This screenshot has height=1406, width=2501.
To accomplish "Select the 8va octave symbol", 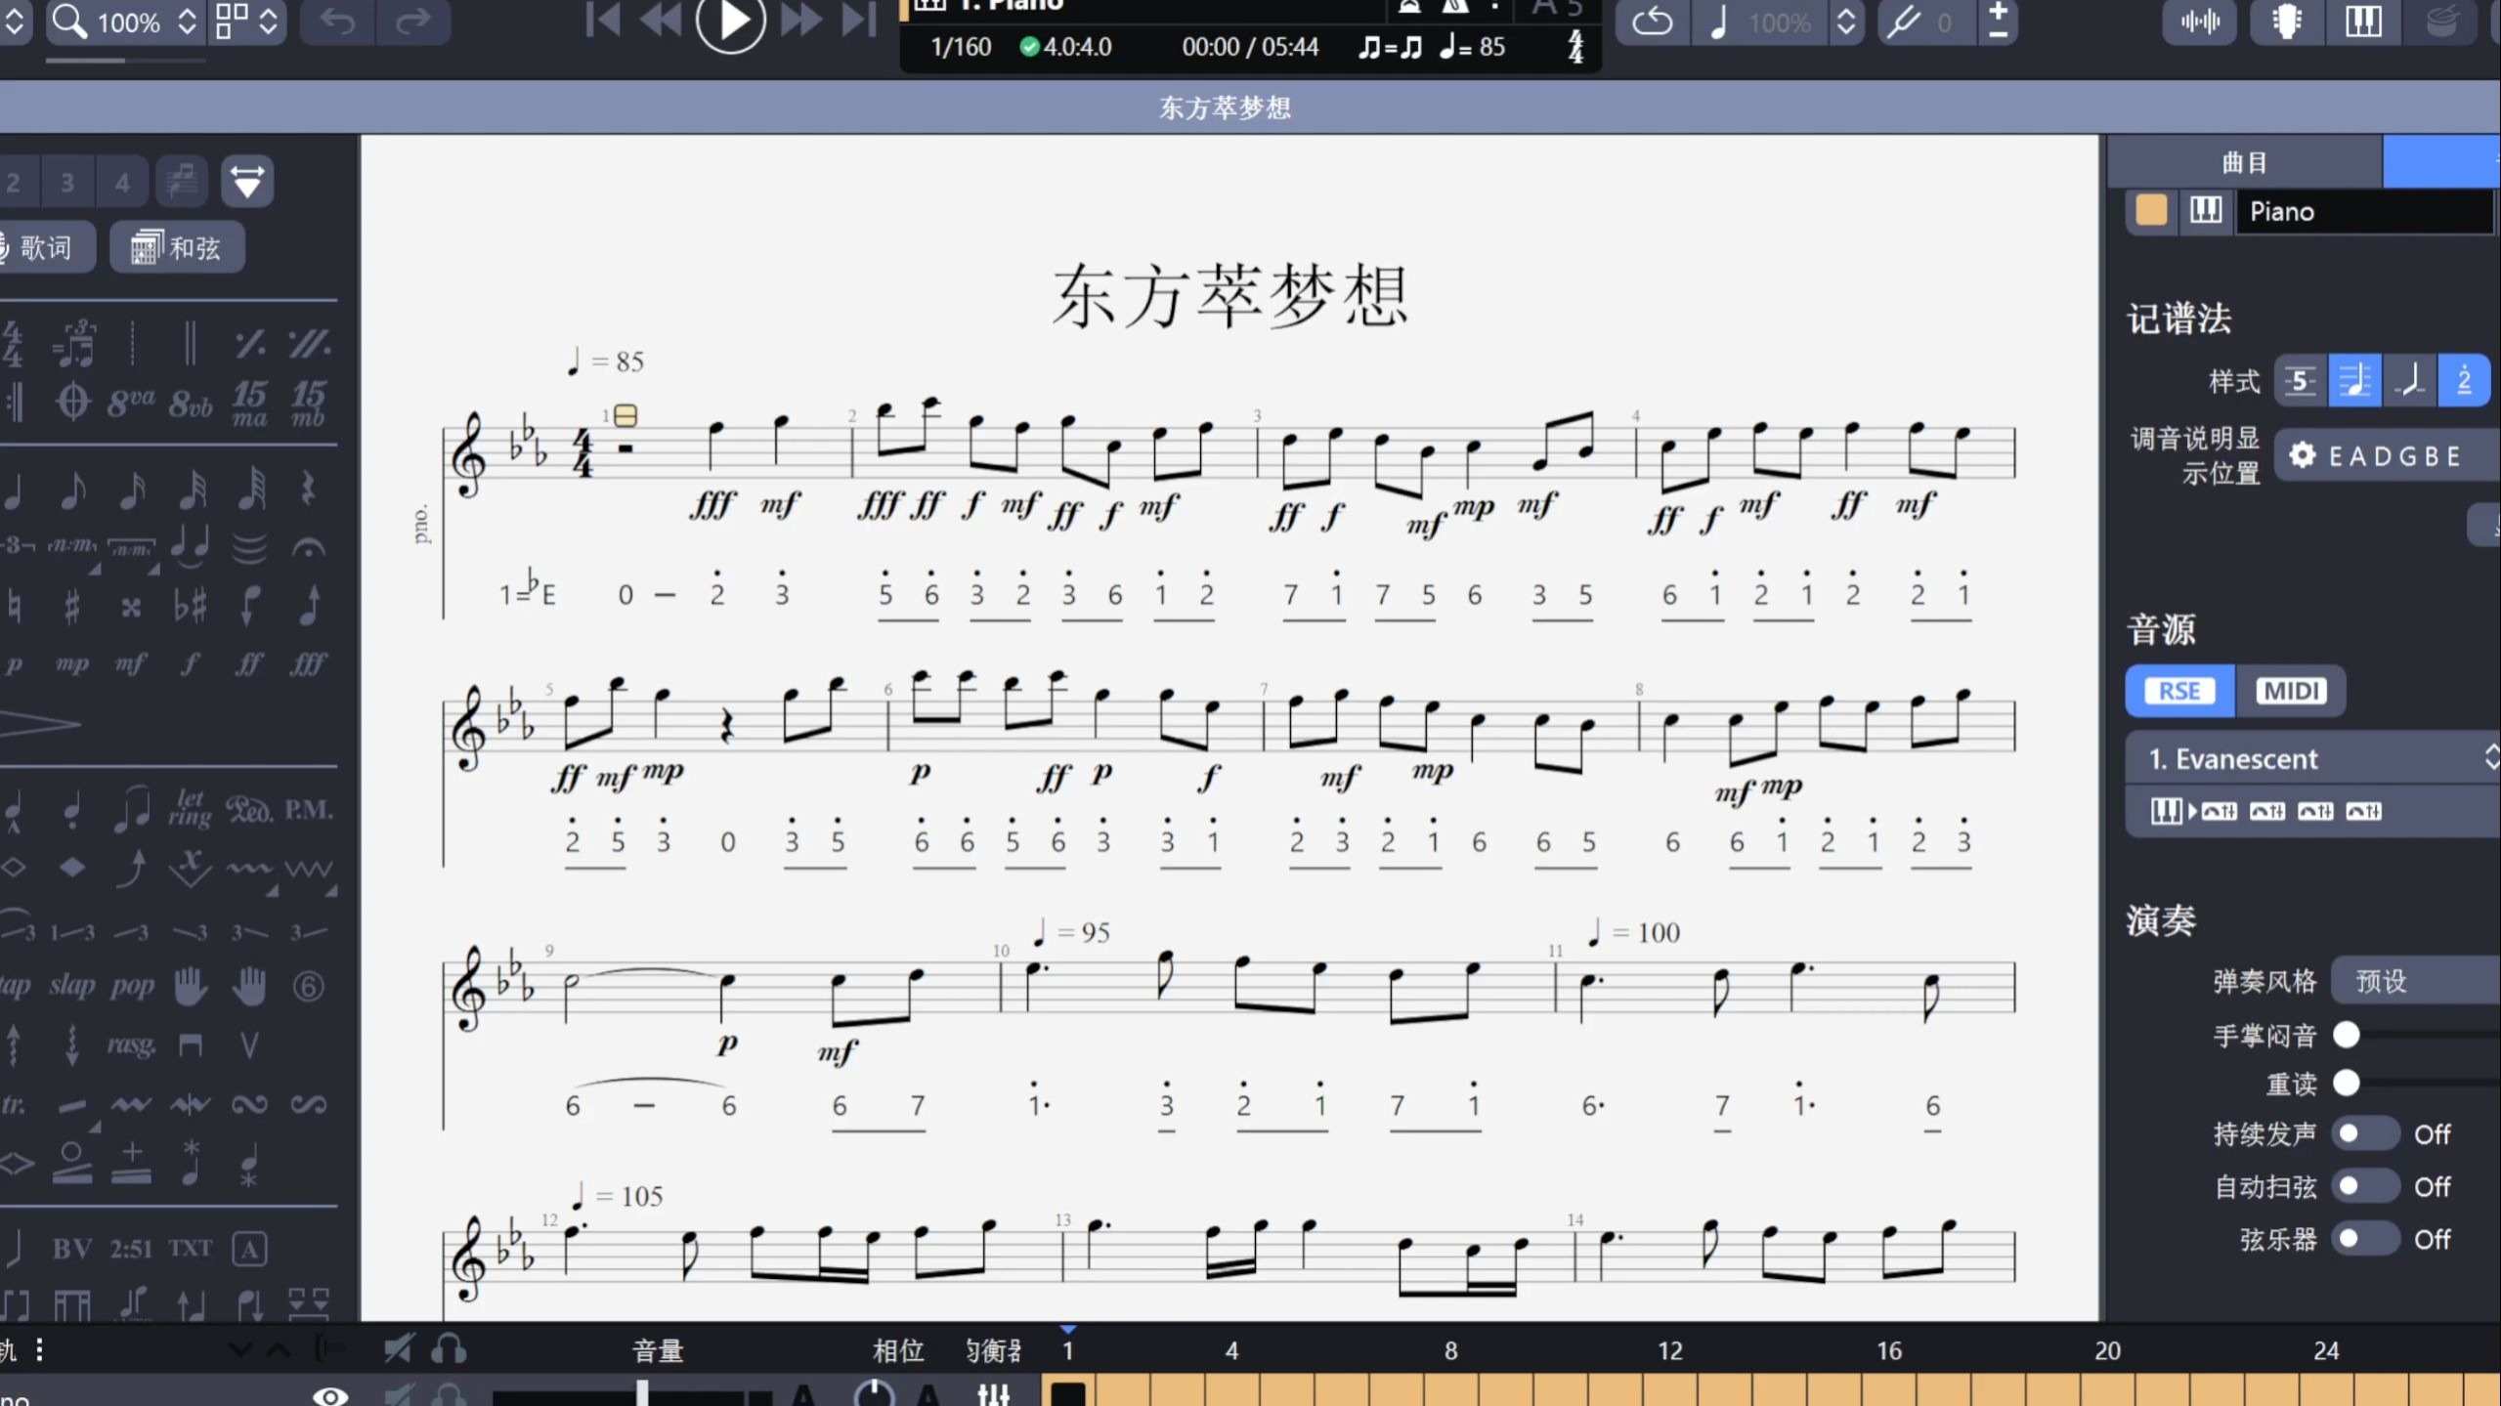I will [x=130, y=400].
